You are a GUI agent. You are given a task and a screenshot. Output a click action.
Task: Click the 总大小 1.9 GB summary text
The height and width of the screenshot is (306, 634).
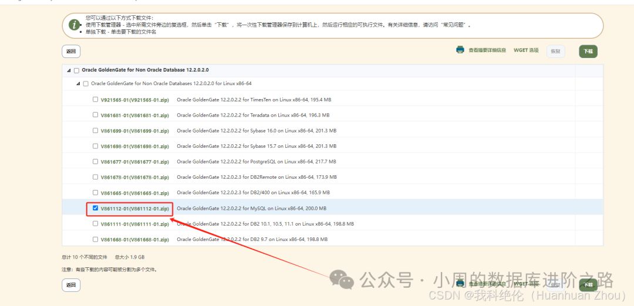(130, 257)
